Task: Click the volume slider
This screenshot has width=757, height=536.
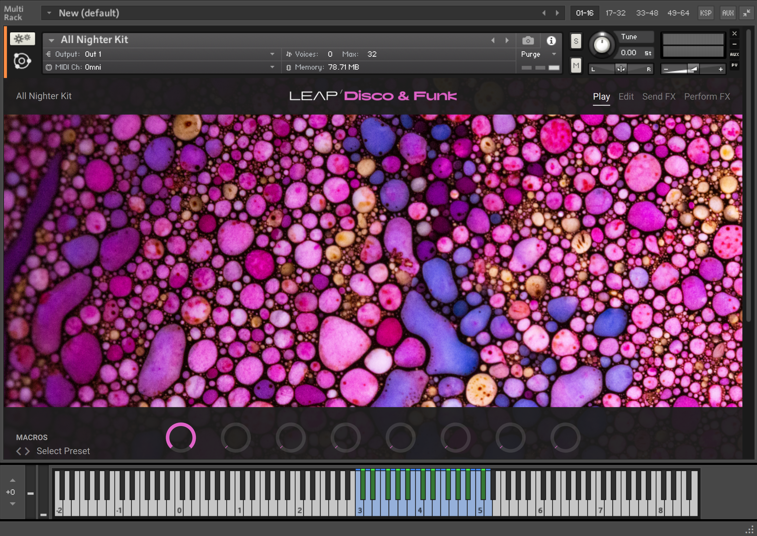Action: pyautogui.click(x=693, y=69)
